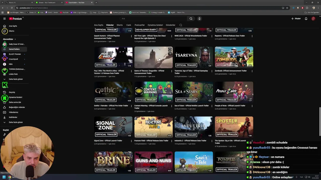This screenshot has width=321, height=180.
Task: Click the YouTube Premium logo
Action: click(x=16, y=19)
